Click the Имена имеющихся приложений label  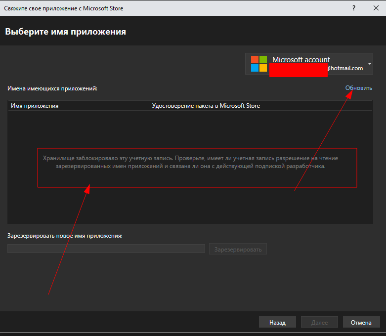click(52, 88)
